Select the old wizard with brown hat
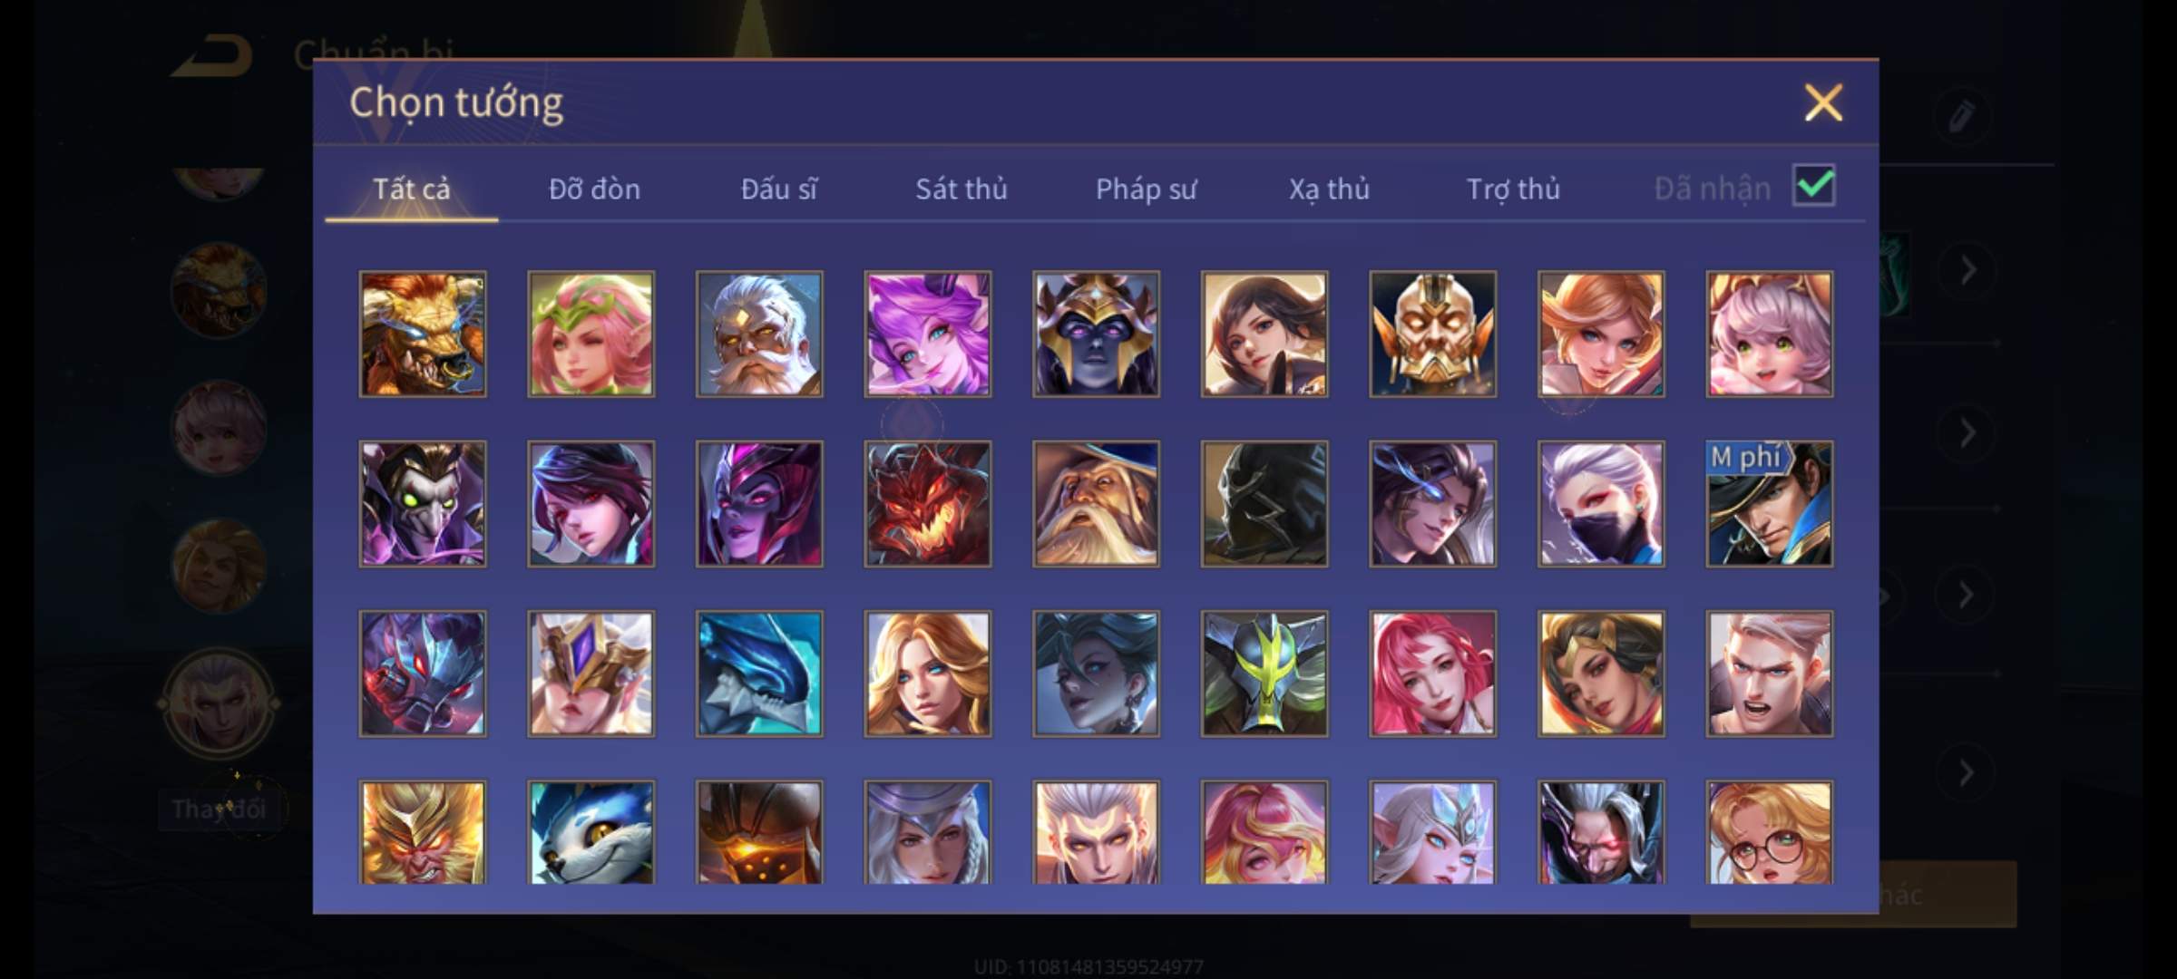The height and width of the screenshot is (979, 2177). click(x=1096, y=504)
